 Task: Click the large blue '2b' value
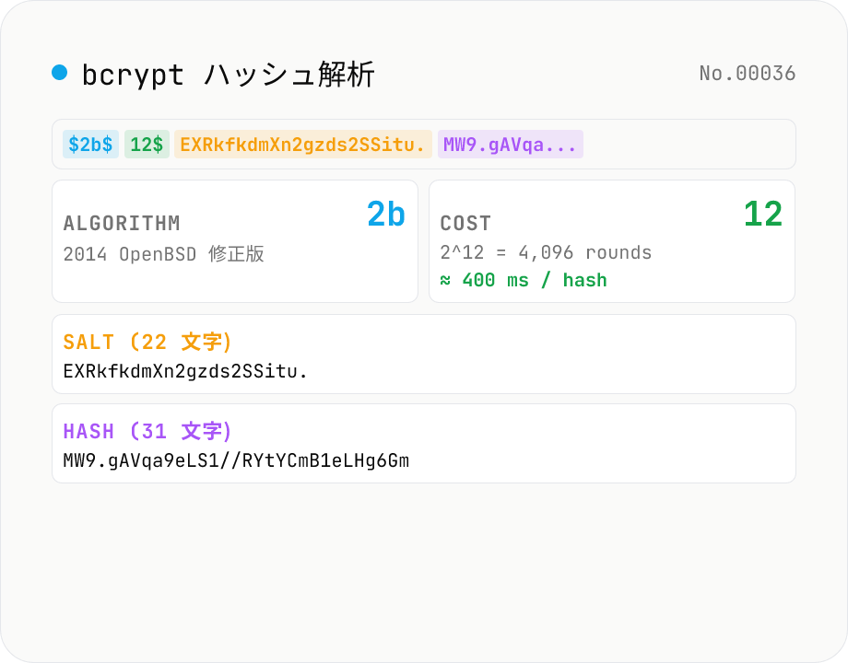click(x=386, y=214)
